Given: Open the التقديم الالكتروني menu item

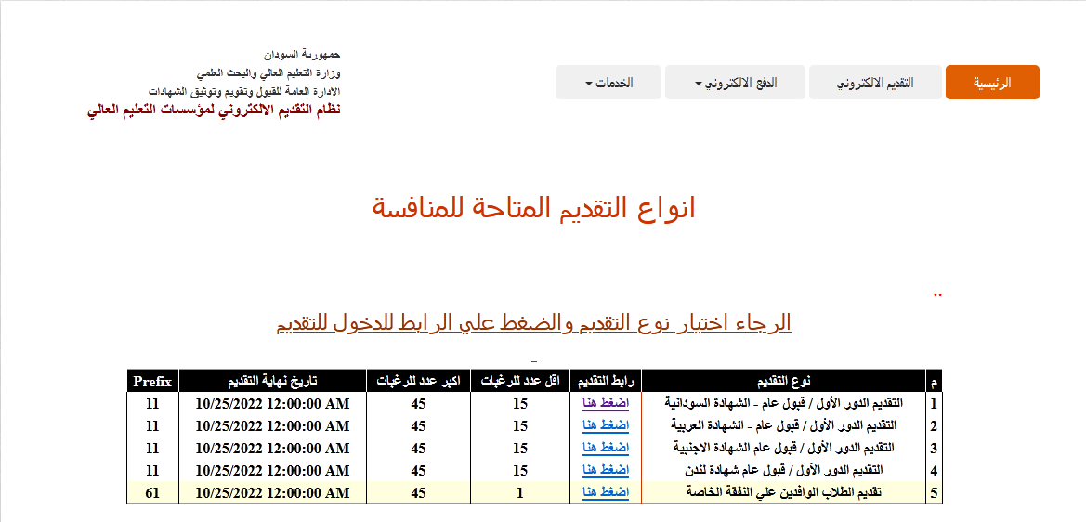Looking at the screenshot, I should pyautogui.click(x=875, y=83).
